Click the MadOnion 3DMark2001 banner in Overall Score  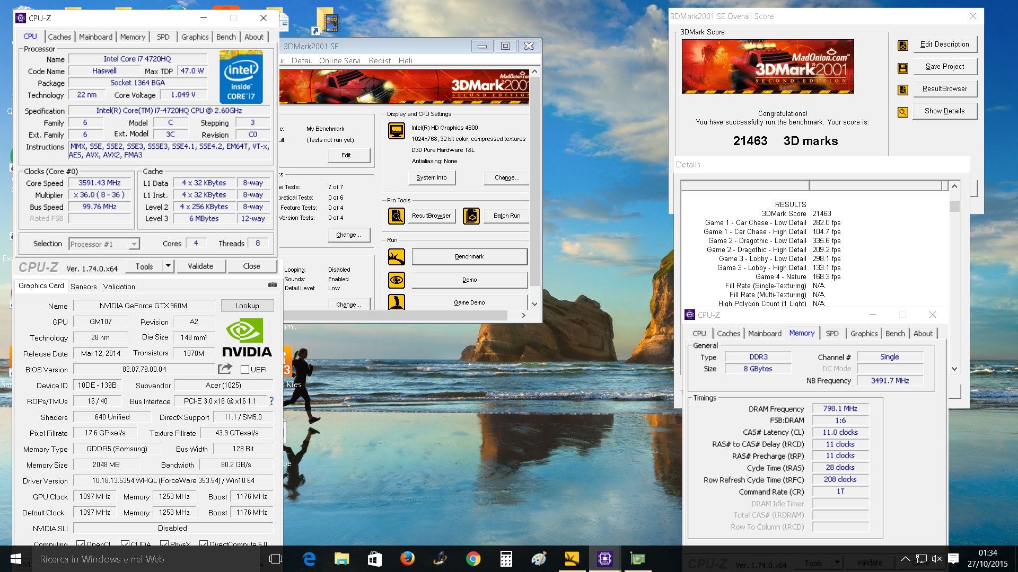pos(768,66)
